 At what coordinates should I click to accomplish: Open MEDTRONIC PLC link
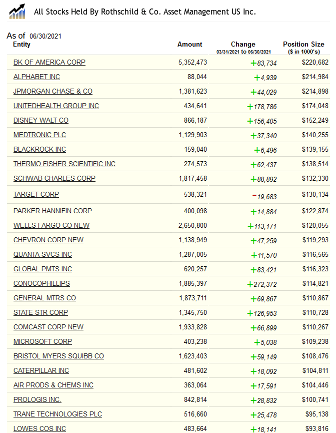tap(39, 135)
